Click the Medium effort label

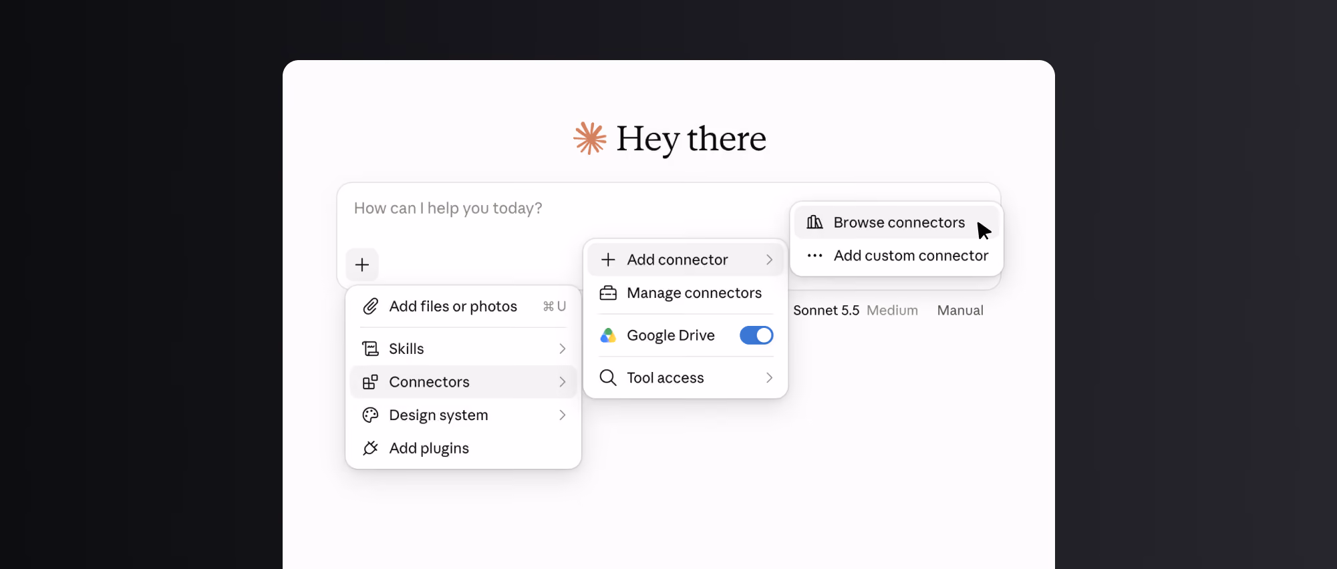pos(892,311)
